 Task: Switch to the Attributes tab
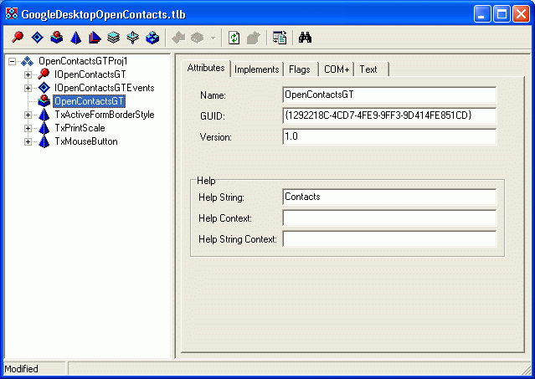point(206,68)
